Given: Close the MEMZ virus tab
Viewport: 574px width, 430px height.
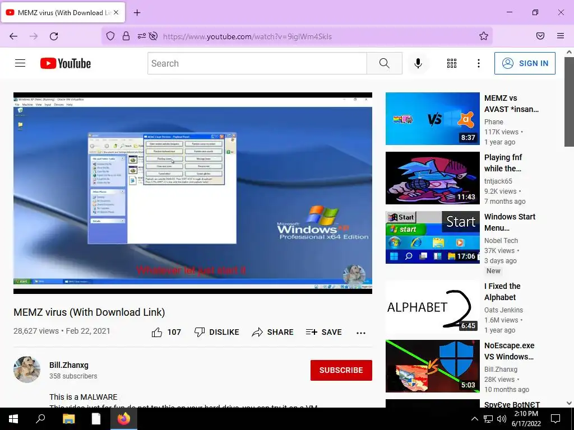Looking at the screenshot, I should (115, 12).
